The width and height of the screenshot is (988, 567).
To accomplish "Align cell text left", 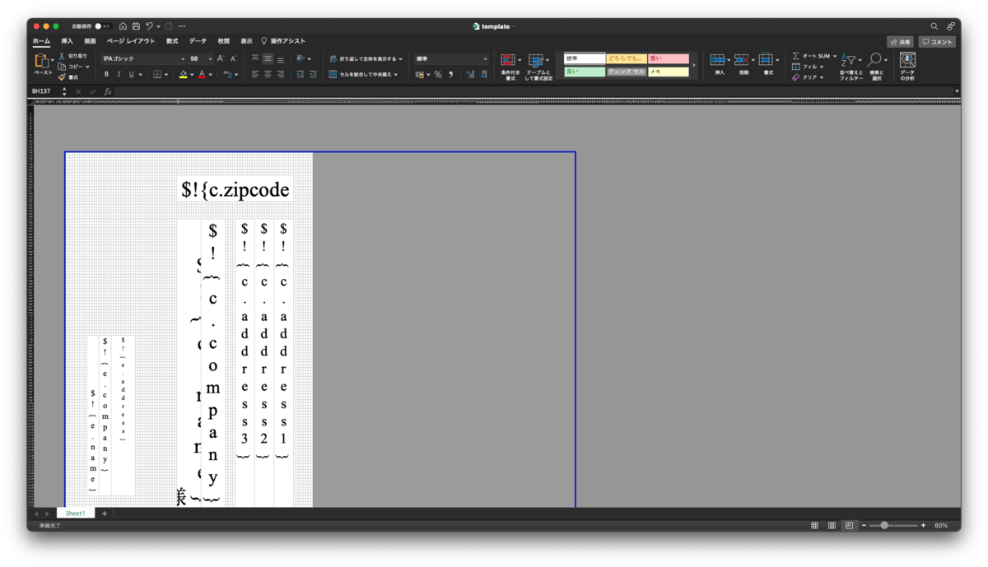I will [x=255, y=74].
